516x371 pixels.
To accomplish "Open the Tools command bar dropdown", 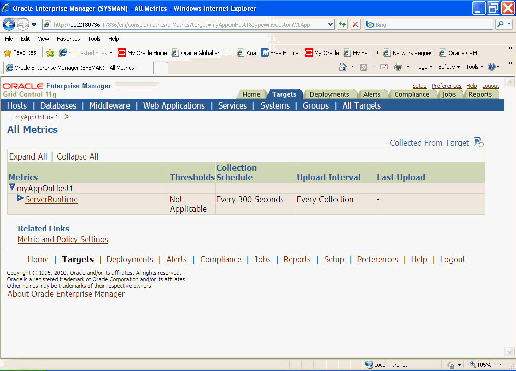I will pyautogui.click(x=475, y=67).
